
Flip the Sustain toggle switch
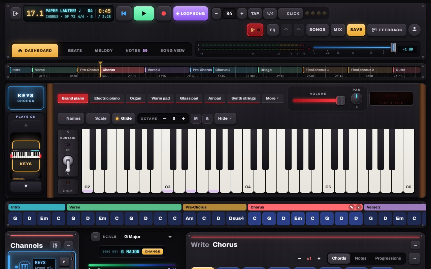point(68,164)
